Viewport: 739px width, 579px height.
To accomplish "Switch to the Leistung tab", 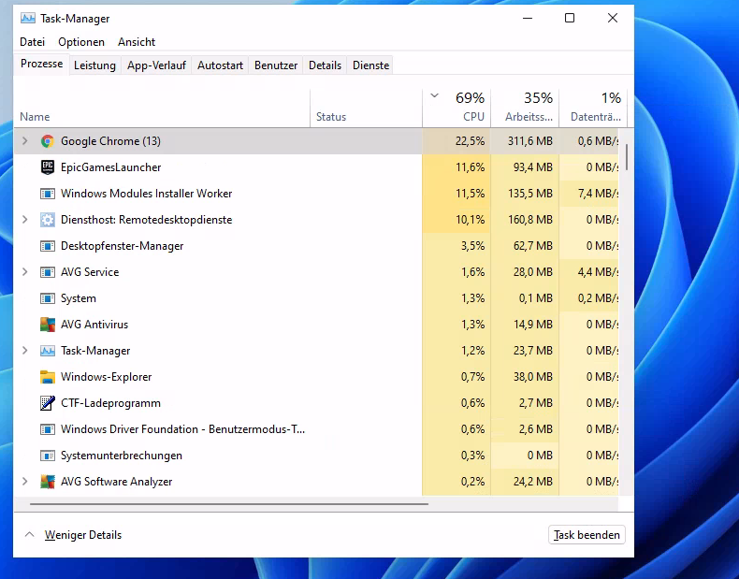I will pyautogui.click(x=94, y=65).
